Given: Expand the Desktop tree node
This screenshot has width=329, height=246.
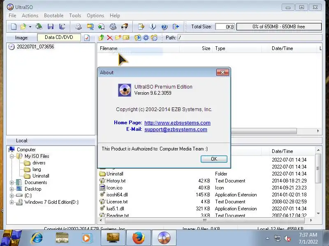Looking at the screenshot, I should pos(12,189).
